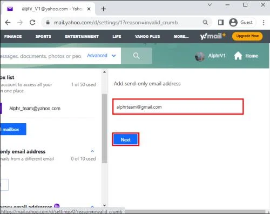Click the browser forward arrow
This screenshot has height=214, width=270.
pyautogui.click(x=20, y=23)
